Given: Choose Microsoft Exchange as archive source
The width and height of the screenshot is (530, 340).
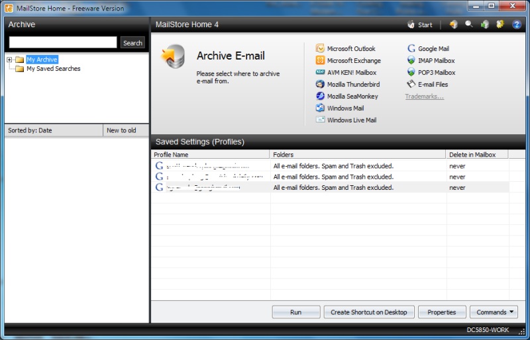Looking at the screenshot, I should pos(348,60).
